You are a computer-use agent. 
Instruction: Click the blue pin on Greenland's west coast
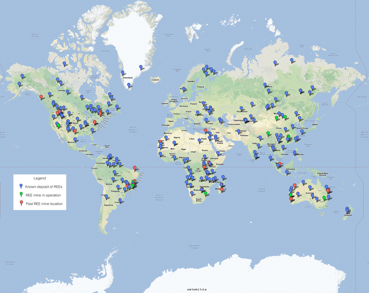point(123,73)
